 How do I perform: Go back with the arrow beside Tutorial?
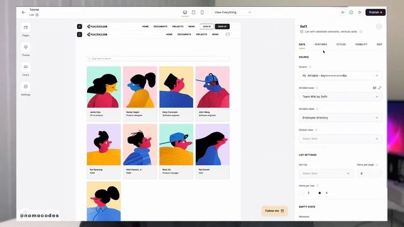click(23, 12)
